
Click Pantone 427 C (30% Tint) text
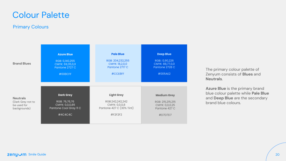tap(116, 108)
